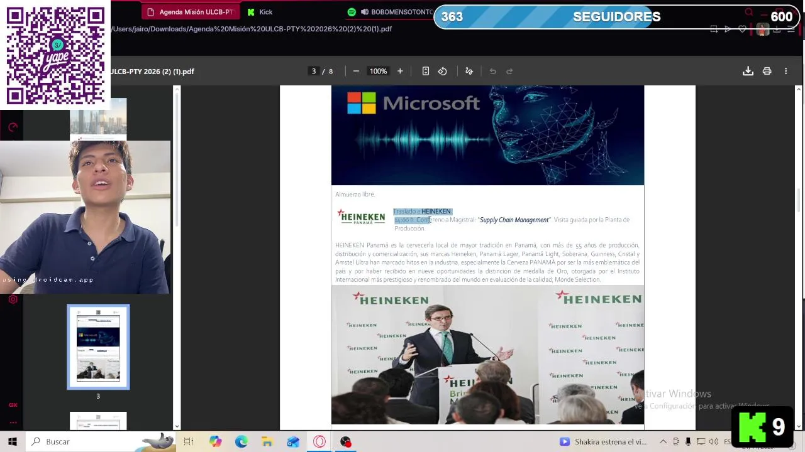Click the Heineken Panamá logo
The height and width of the screenshot is (452, 805).
361,217
